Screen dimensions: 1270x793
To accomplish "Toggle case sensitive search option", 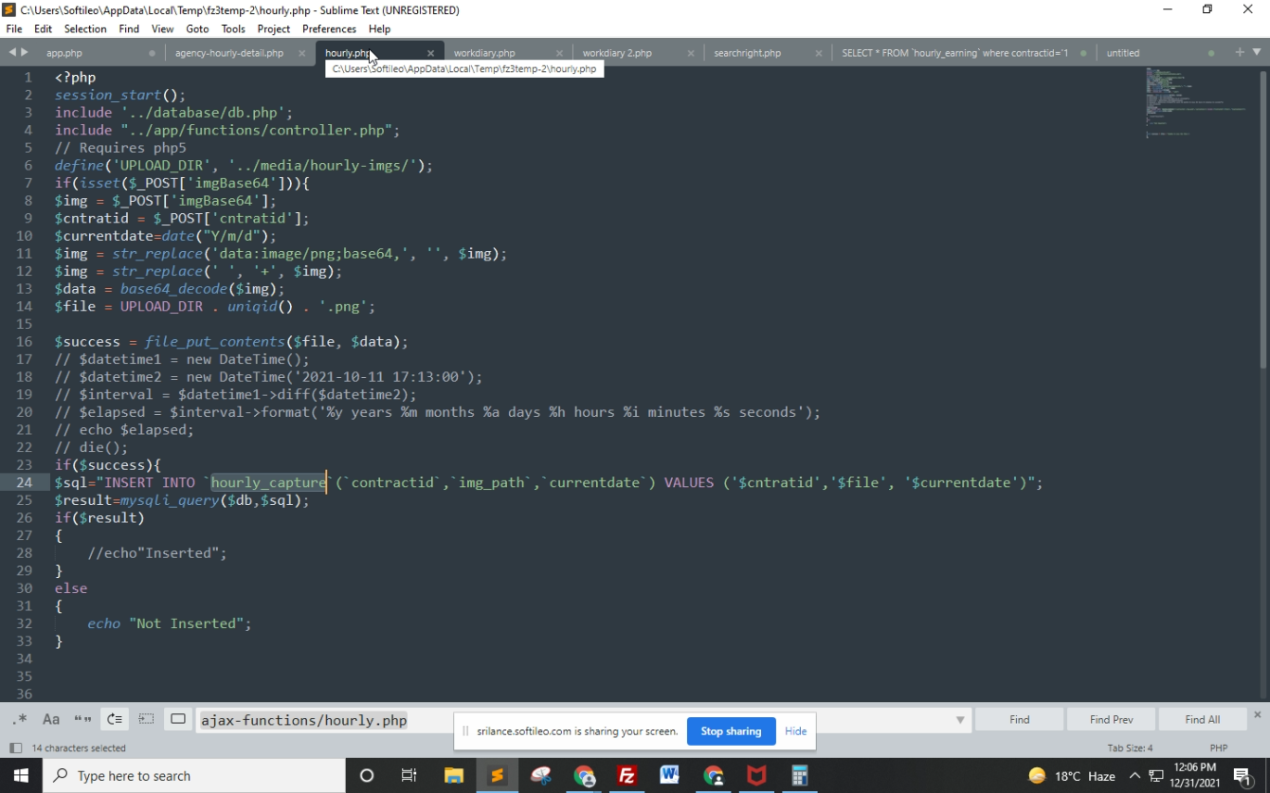I will coord(51,719).
